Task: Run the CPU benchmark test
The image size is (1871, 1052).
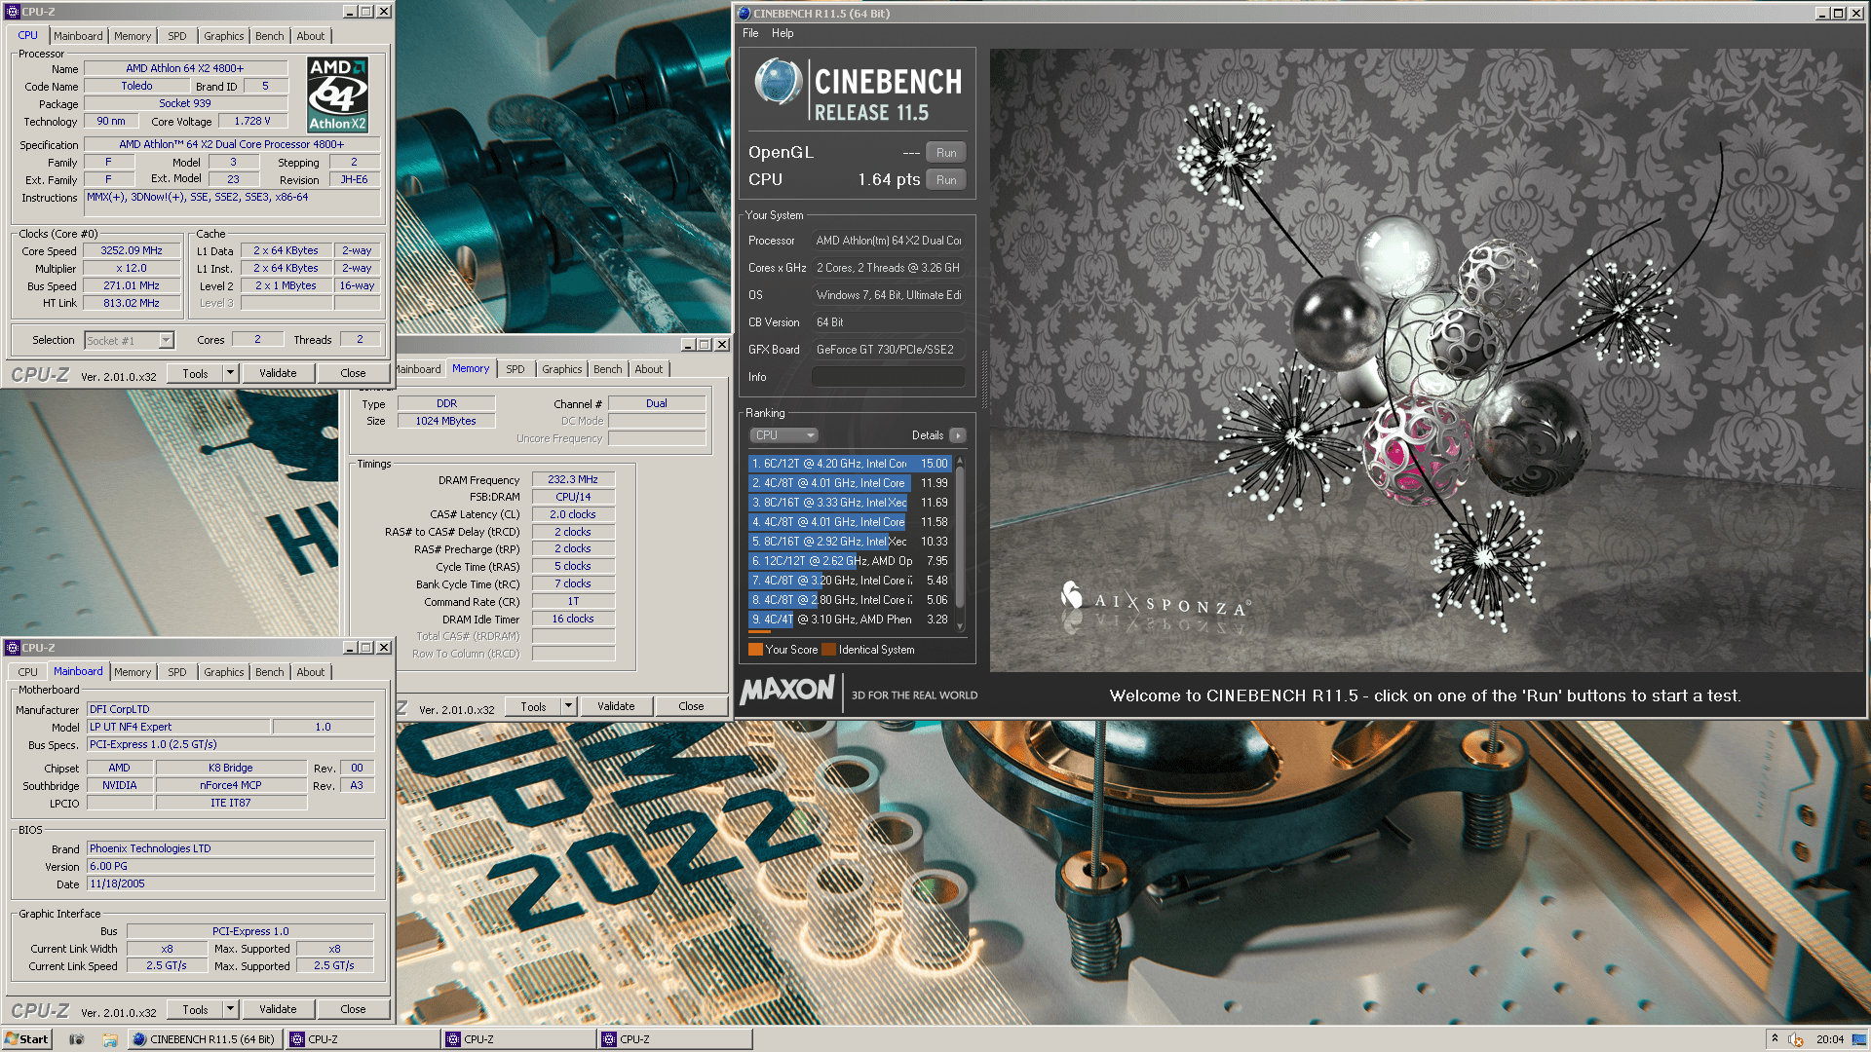Action: pyautogui.click(x=946, y=180)
